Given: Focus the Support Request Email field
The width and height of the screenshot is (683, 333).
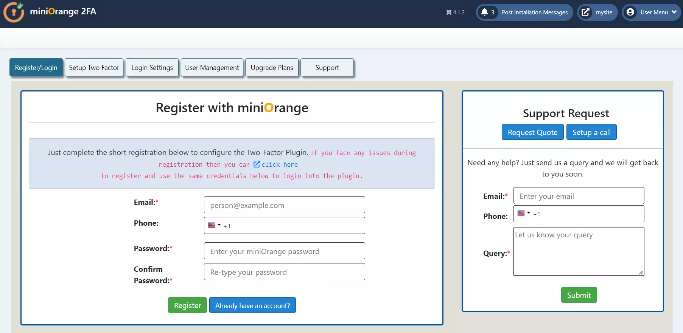Looking at the screenshot, I should (579, 196).
